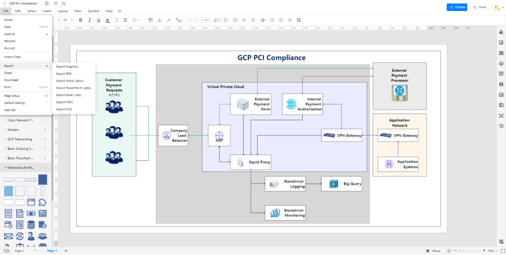Toggle bold formatting
Viewport: 506px width, 255px height.
tap(80, 20)
